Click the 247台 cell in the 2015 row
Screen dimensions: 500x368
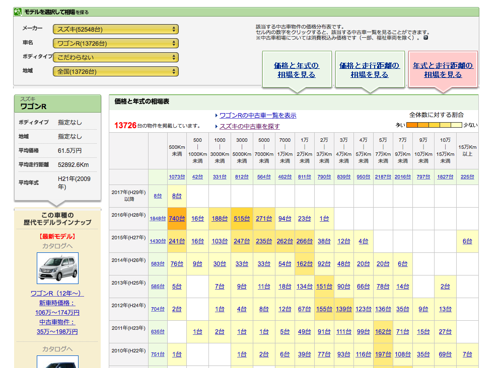[x=242, y=241]
